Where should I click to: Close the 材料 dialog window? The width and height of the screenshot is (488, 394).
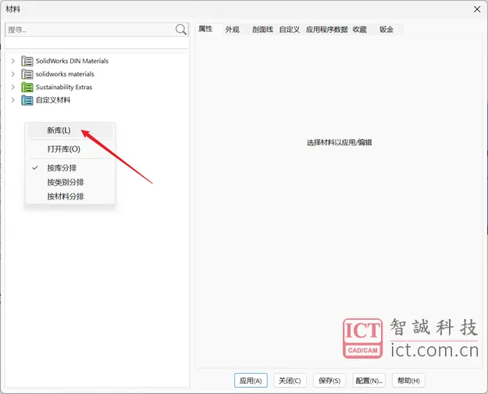point(476,9)
